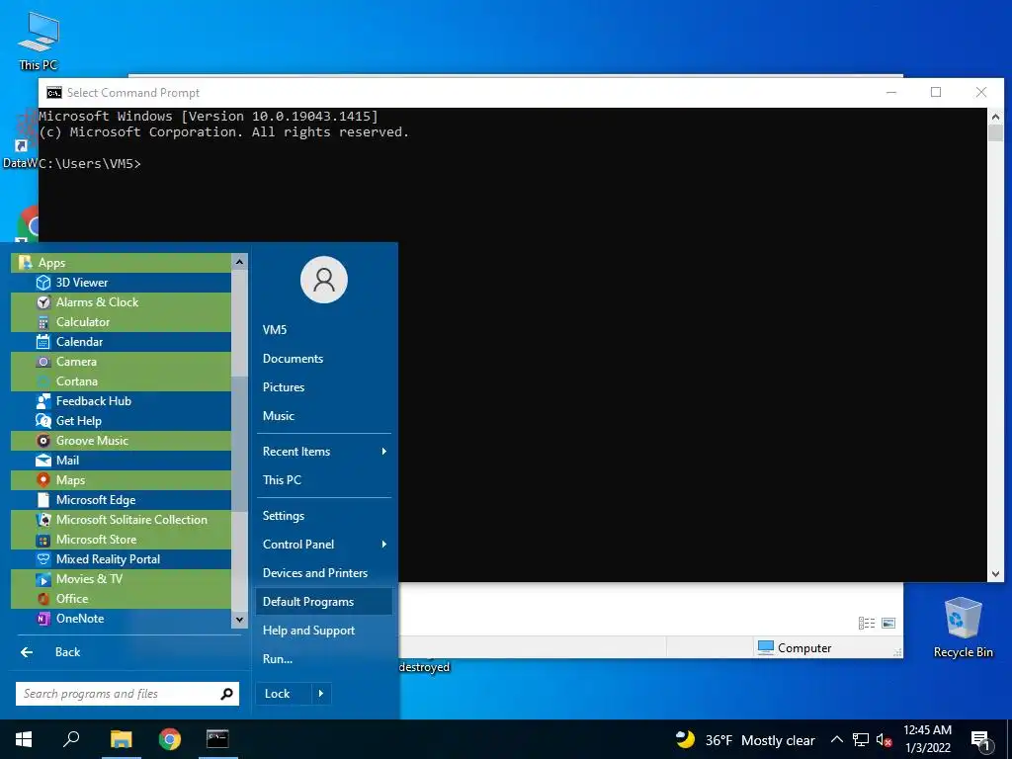Open Pictures from start menu
Viewport: 1012px width, 759px height.
pos(324,387)
